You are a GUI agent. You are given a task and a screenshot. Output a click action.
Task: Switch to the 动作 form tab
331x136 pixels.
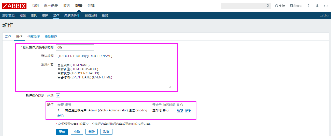tap(8, 37)
